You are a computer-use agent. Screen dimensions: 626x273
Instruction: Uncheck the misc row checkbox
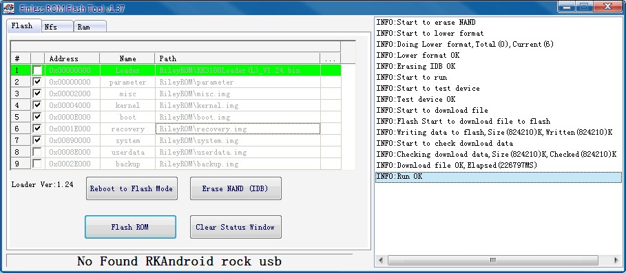(37, 94)
